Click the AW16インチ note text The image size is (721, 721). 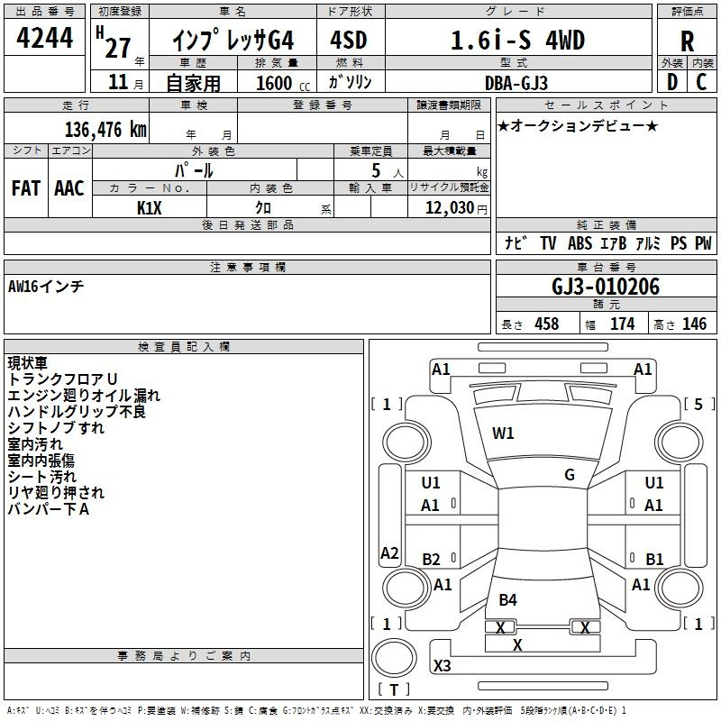(46, 286)
